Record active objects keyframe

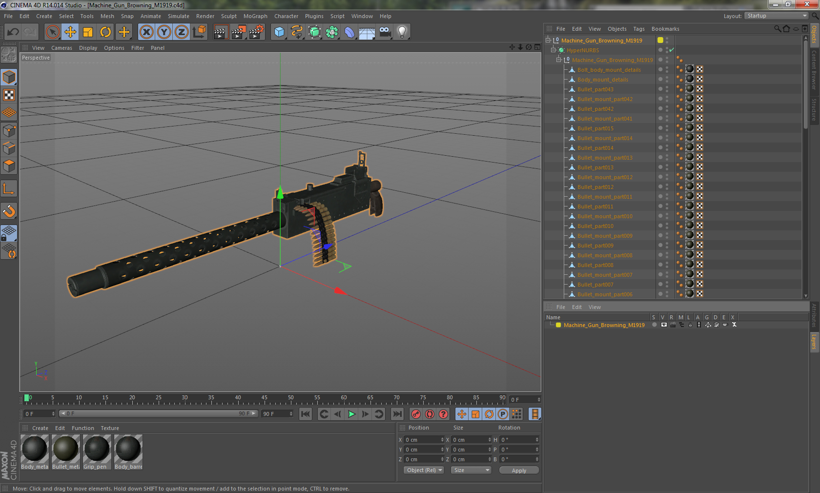click(x=416, y=414)
